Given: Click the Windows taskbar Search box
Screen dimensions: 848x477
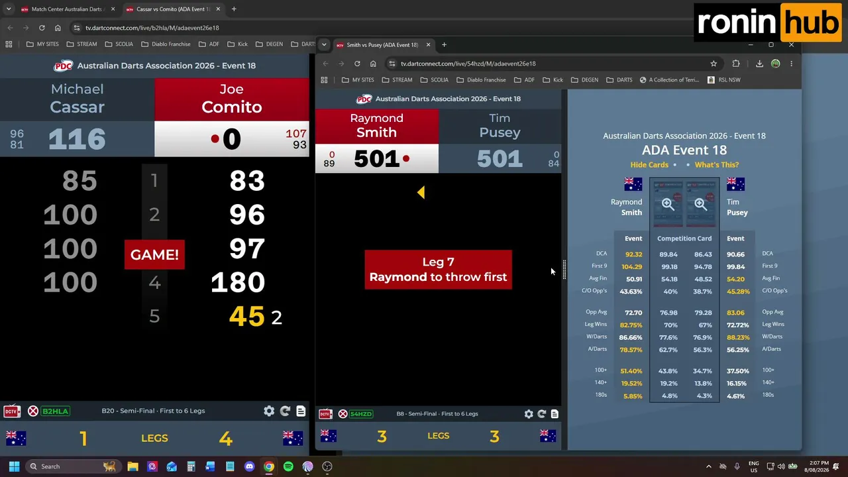Looking at the screenshot, I should pyautogui.click(x=72, y=466).
